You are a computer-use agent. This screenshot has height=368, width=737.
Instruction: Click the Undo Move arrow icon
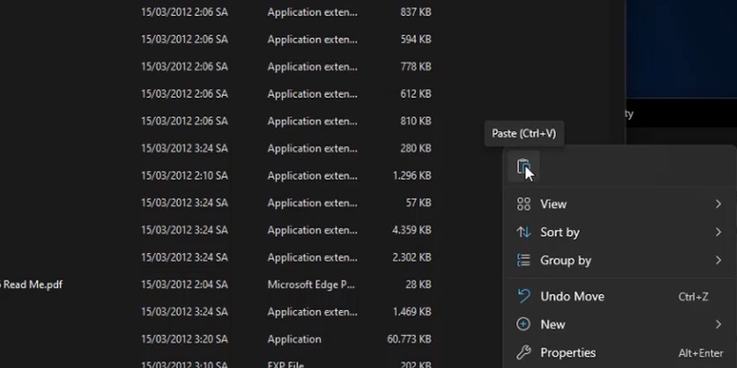coord(523,296)
